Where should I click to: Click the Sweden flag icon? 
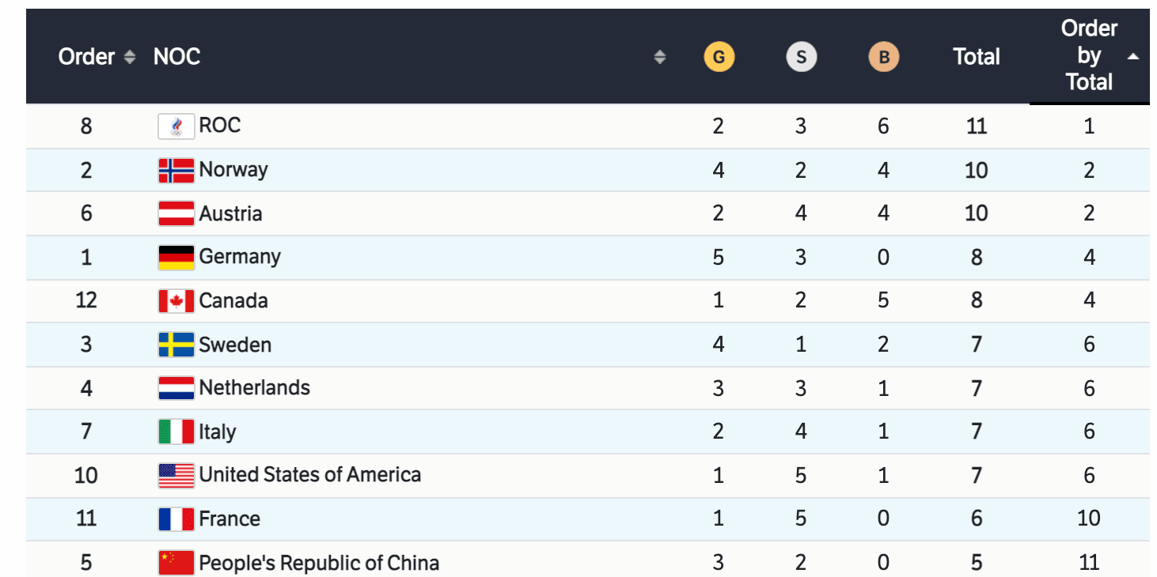(x=176, y=345)
